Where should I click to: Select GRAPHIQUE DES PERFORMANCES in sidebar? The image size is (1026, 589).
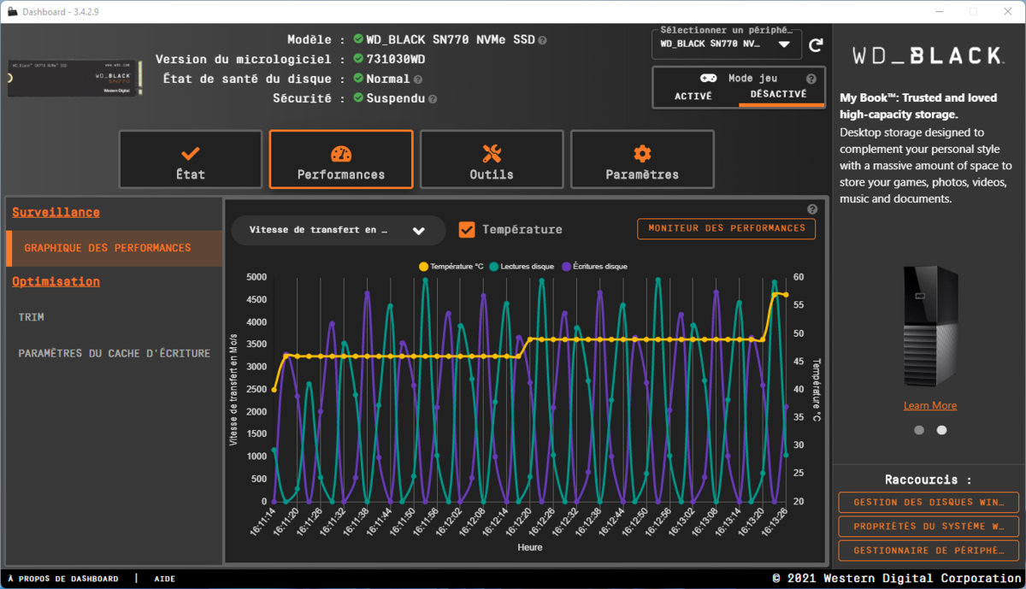(115, 248)
